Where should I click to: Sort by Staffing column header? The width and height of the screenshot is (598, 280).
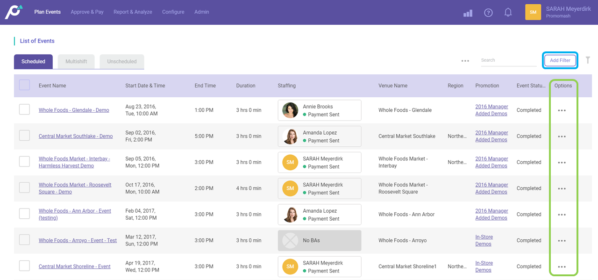point(287,86)
